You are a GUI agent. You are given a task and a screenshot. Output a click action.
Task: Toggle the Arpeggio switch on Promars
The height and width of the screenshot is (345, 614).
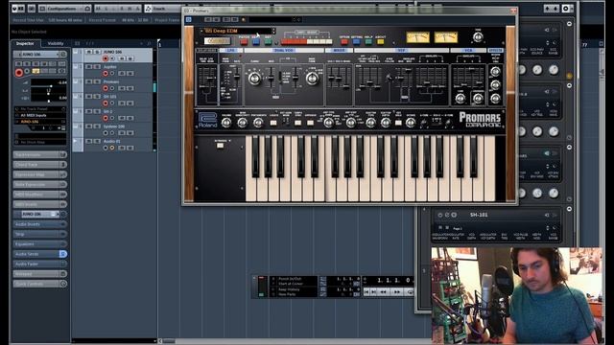[x=310, y=123]
